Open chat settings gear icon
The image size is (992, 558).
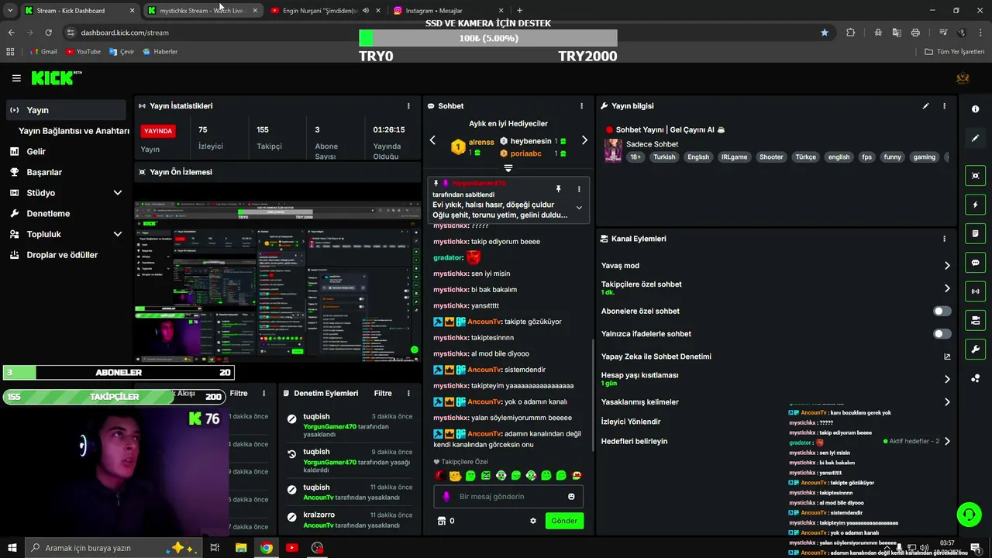point(533,521)
